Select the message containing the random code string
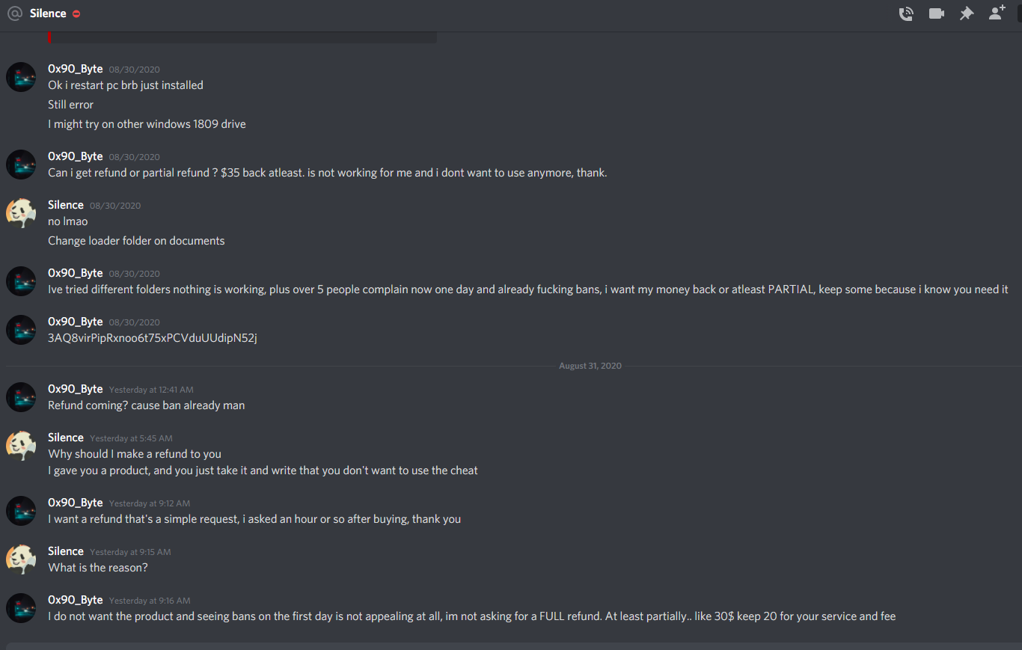The image size is (1022, 650). click(x=153, y=337)
